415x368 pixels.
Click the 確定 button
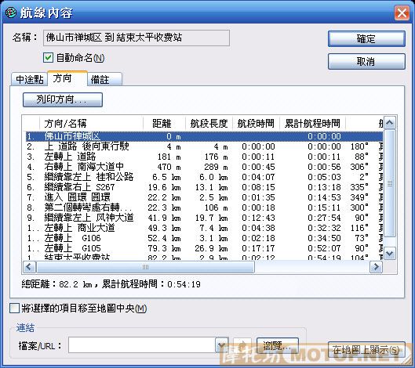point(366,39)
